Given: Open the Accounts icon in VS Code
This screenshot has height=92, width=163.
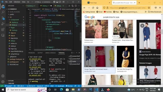Looking at the screenshot, I should pyautogui.click(x=3, y=76).
